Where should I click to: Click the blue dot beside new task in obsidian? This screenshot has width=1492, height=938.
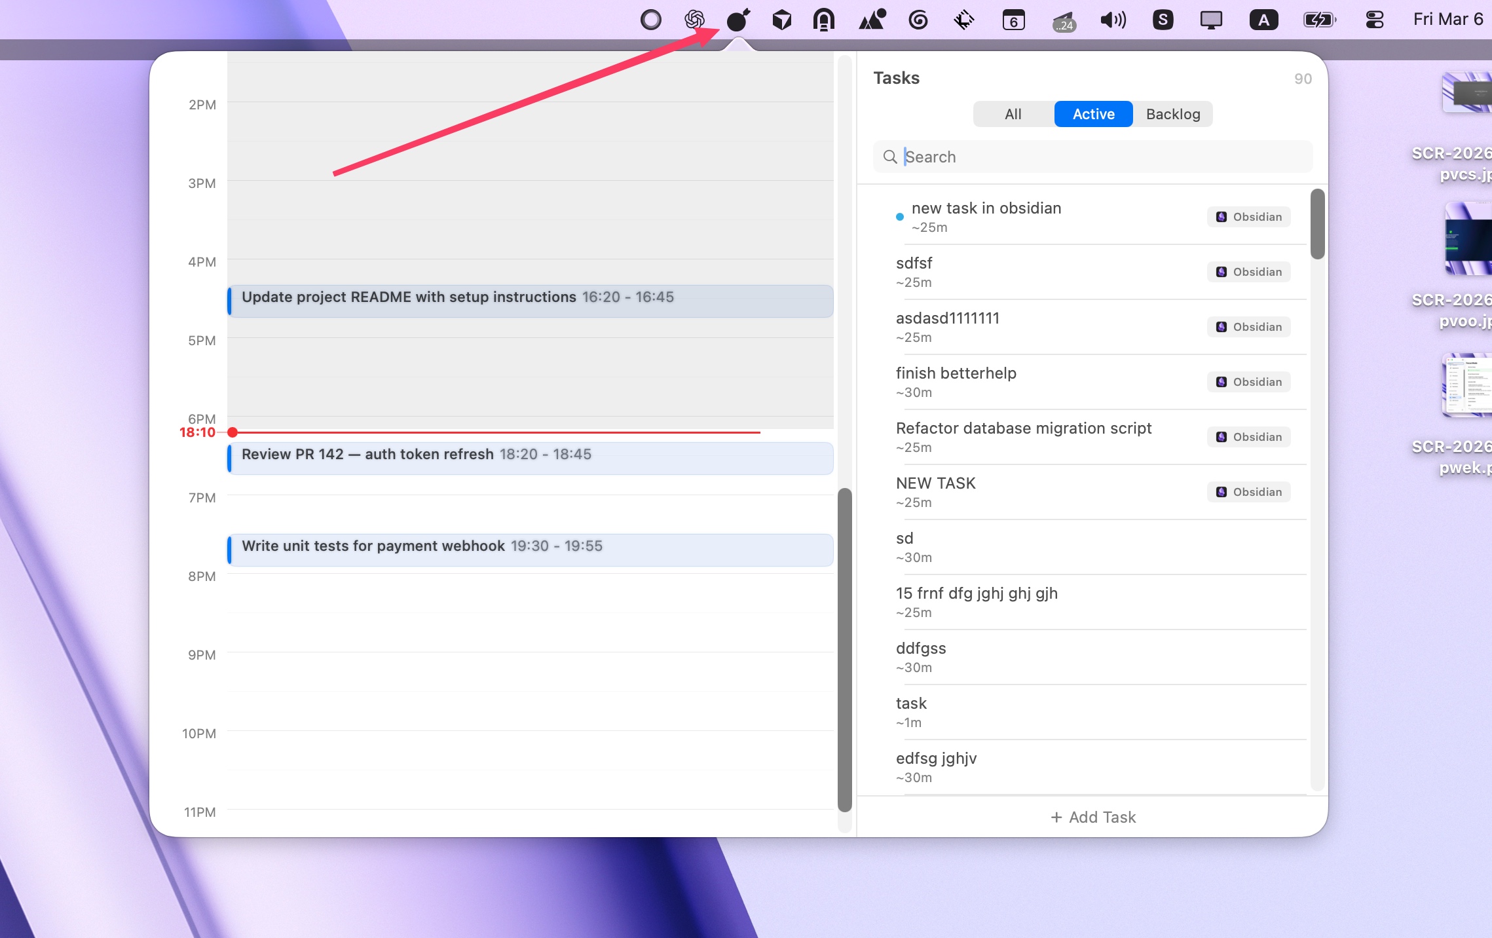(901, 217)
